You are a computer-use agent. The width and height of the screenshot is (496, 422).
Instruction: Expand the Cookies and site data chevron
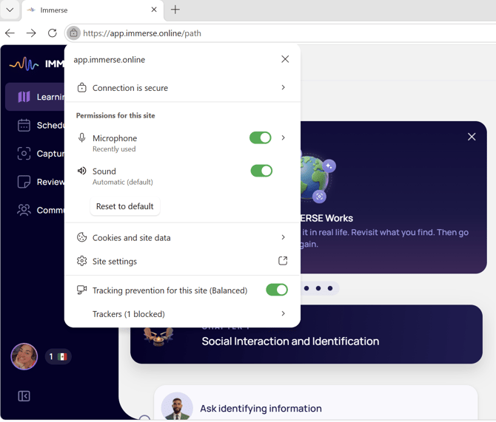tap(283, 237)
